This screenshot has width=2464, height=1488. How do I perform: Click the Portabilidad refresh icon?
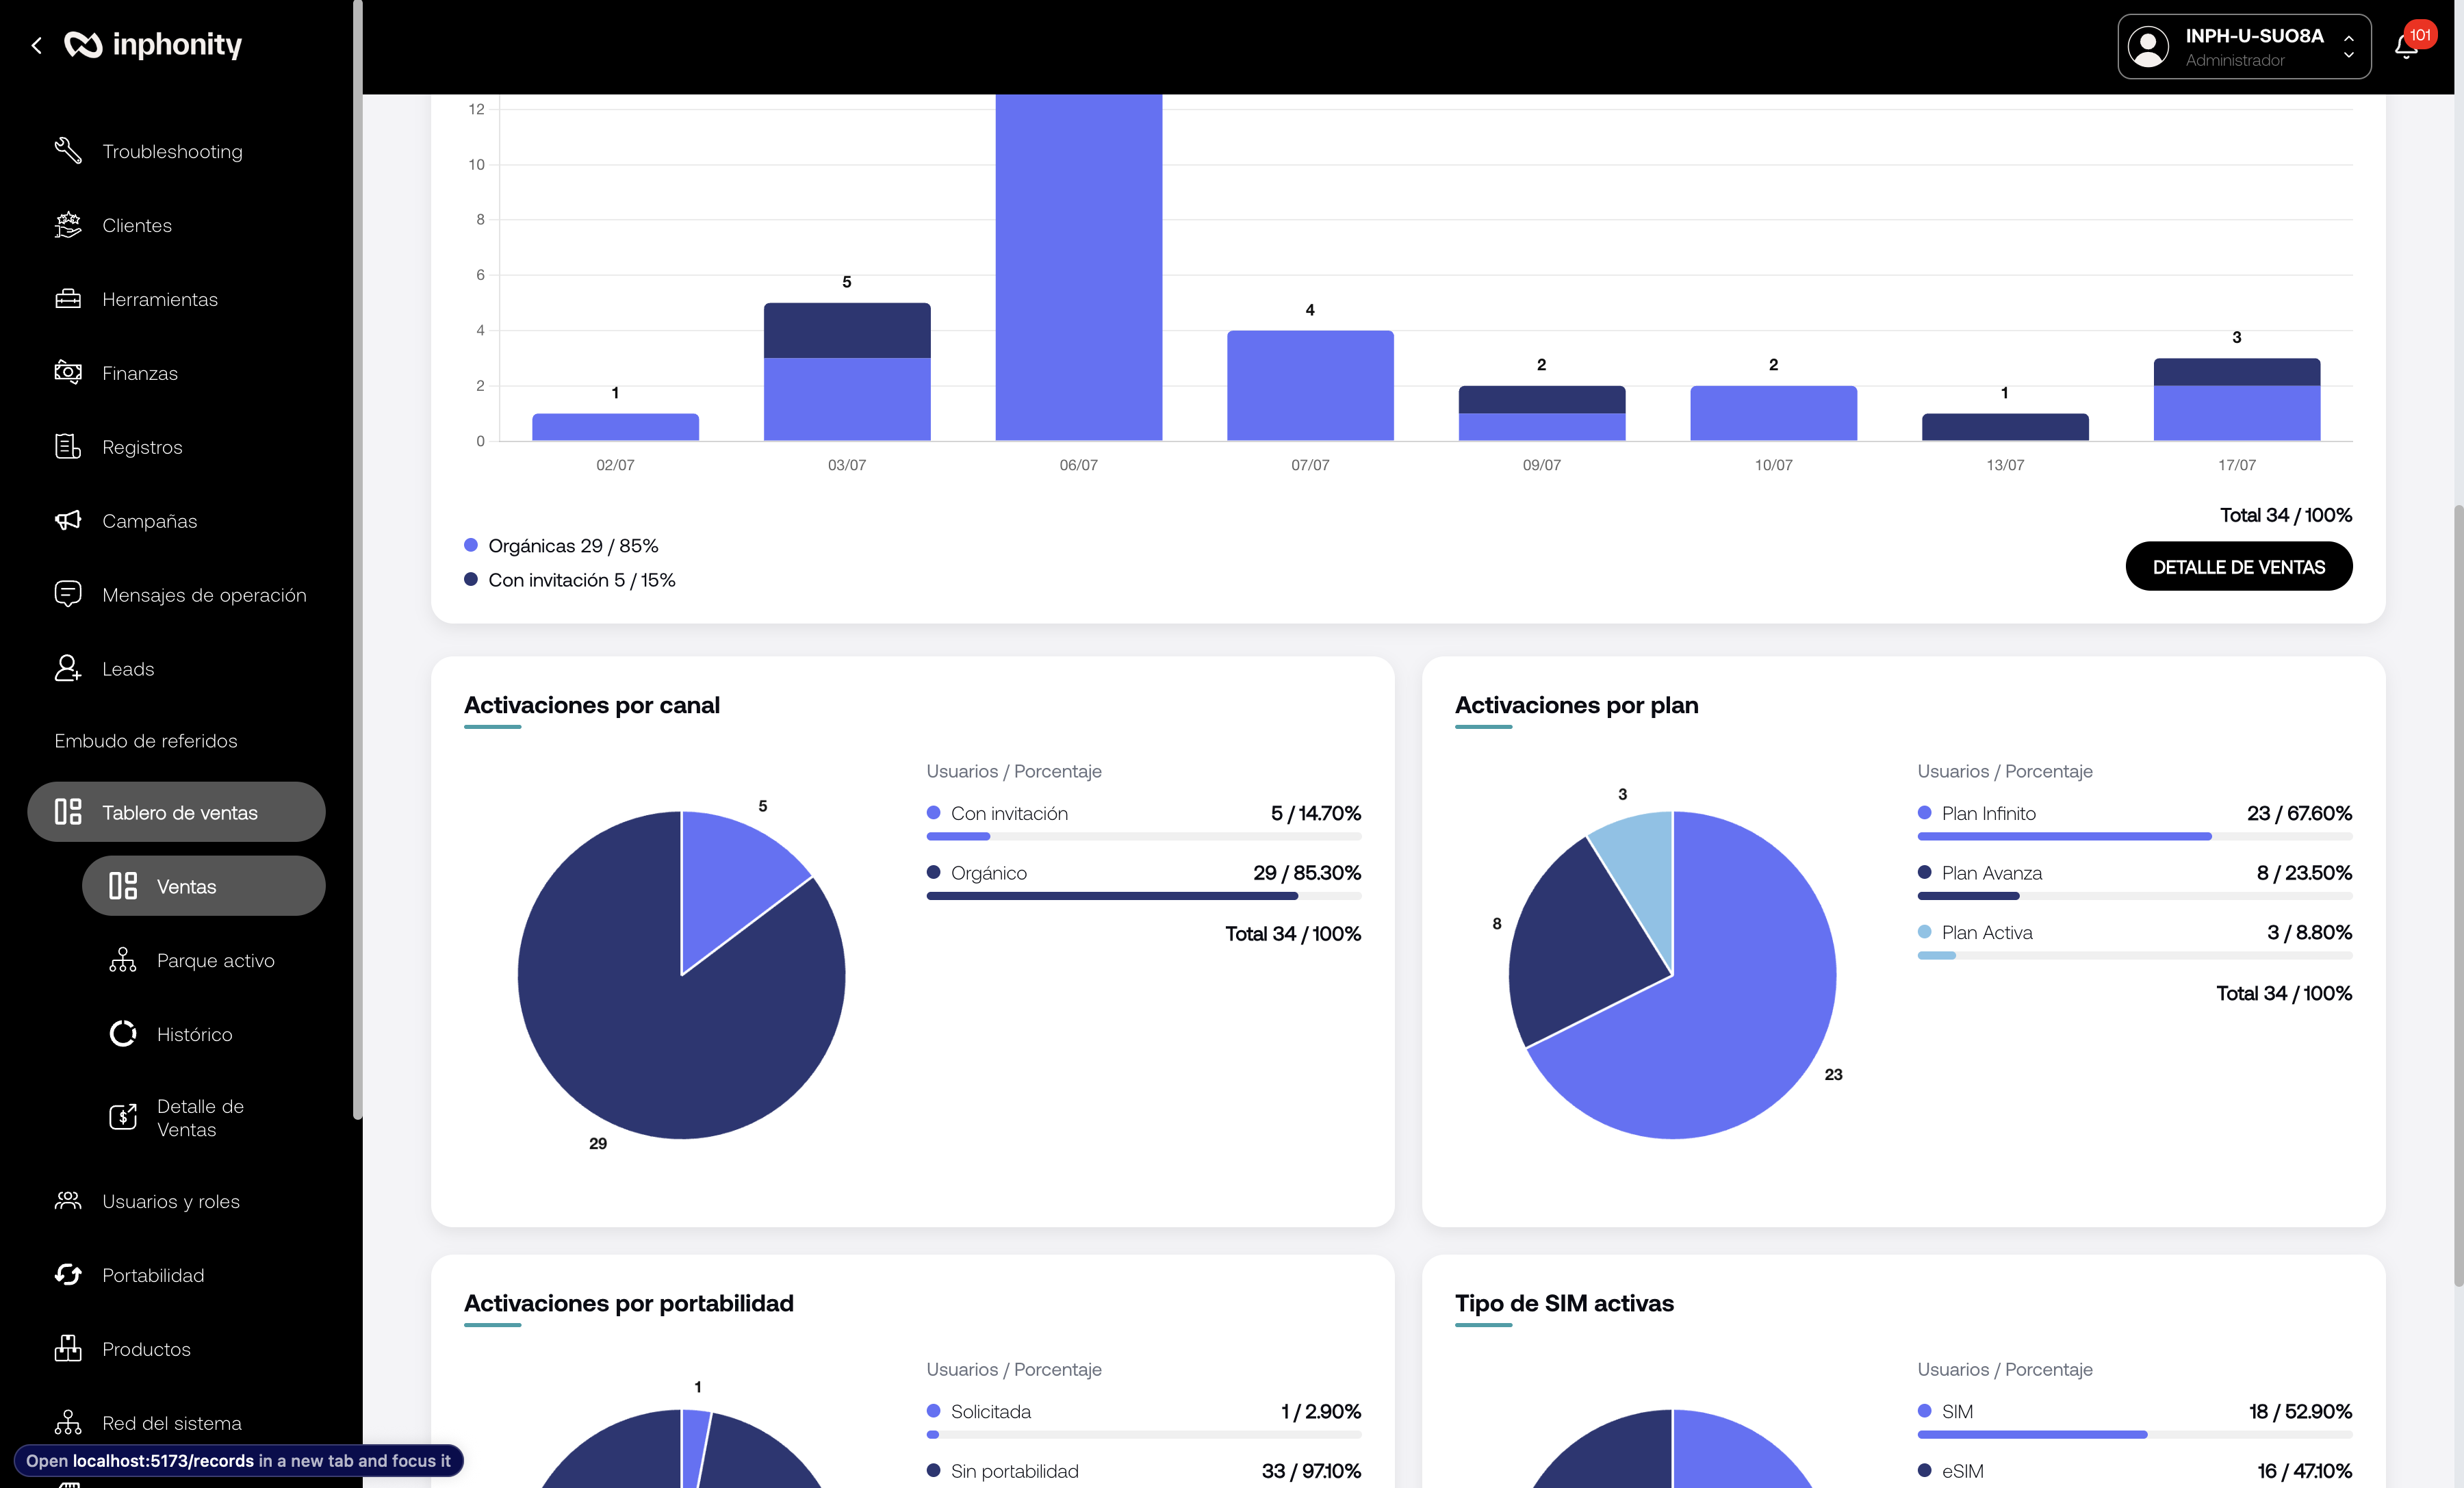68,1274
